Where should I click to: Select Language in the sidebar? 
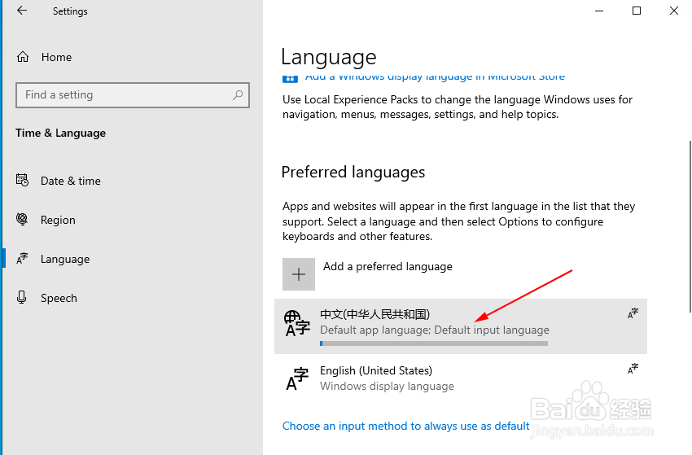[x=65, y=259]
